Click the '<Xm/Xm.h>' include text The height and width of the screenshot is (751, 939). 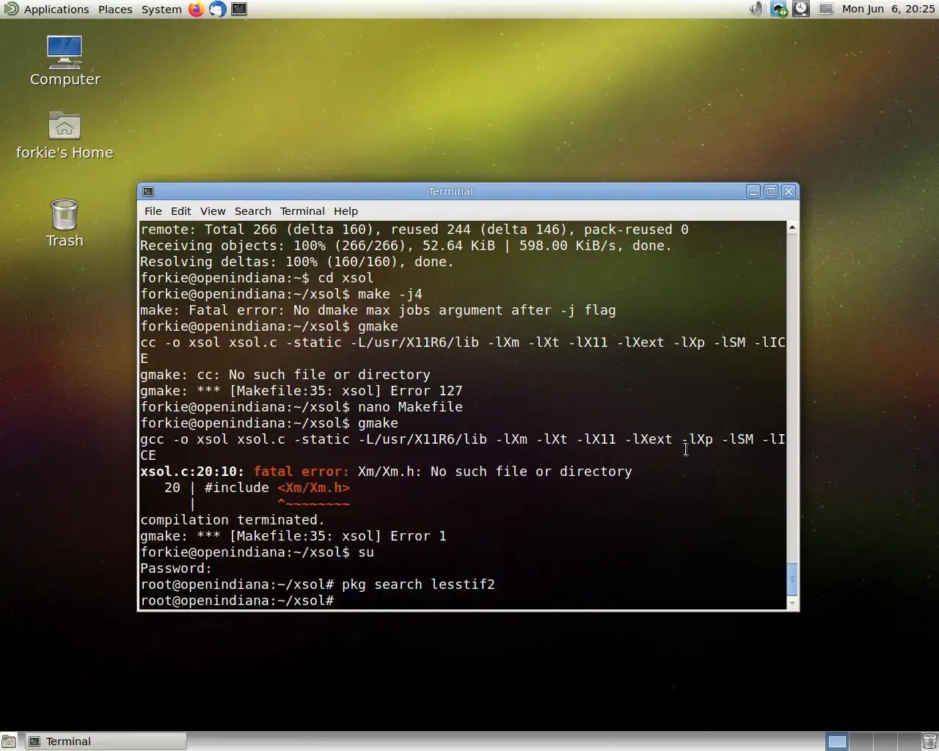[313, 488]
